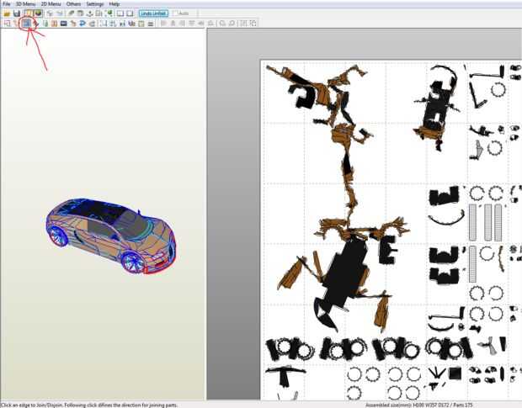
Task: Click the Save floppy disk icon
Action: [x=17, y=13]
